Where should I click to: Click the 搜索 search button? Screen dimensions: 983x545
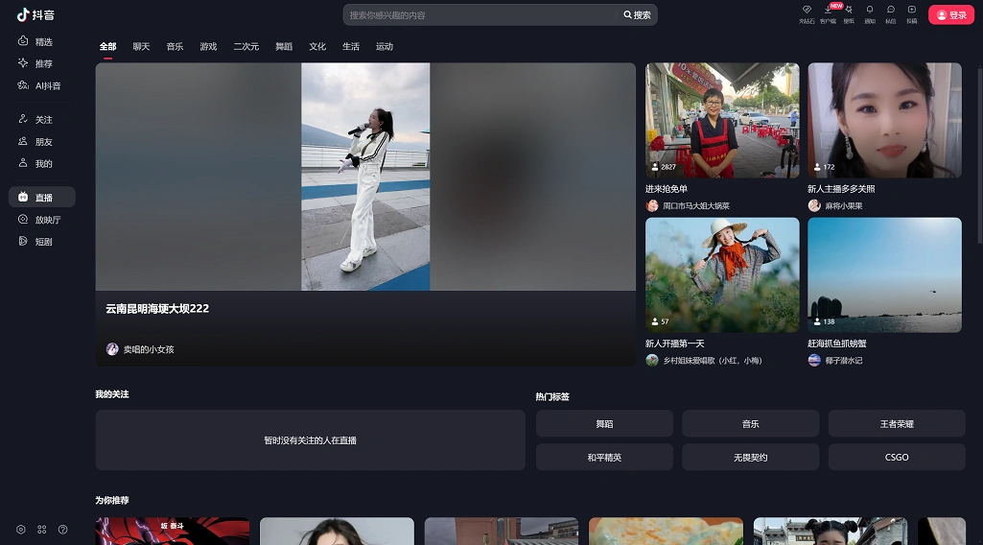637,15
